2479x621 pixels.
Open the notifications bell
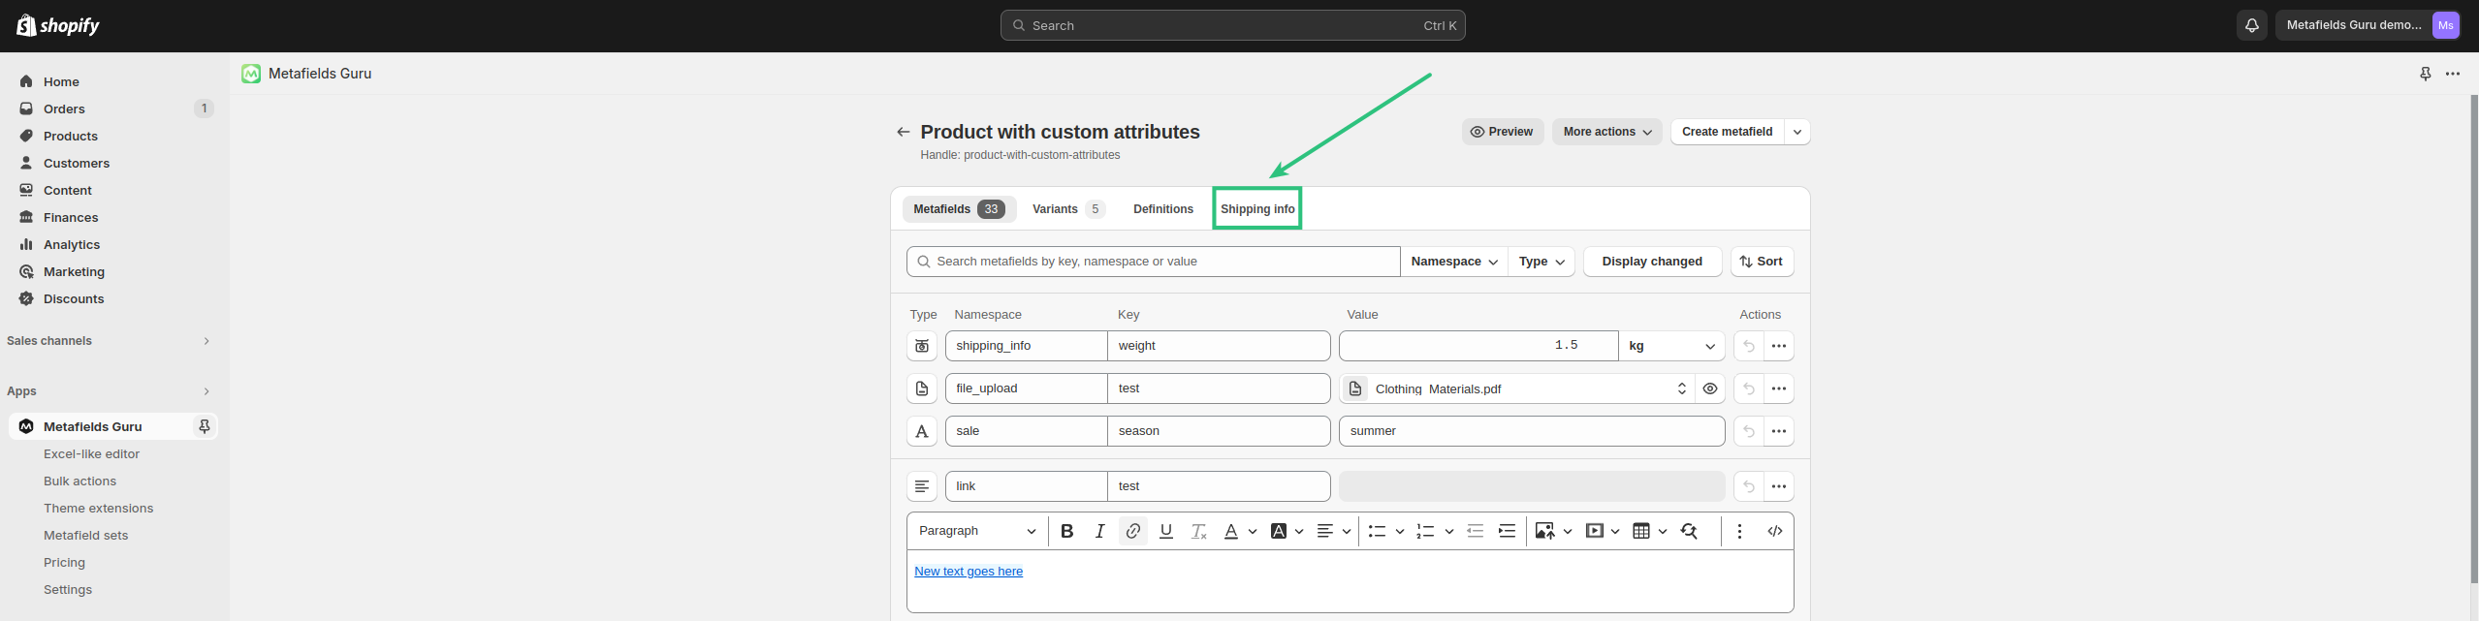click(x=2251, y=25)
